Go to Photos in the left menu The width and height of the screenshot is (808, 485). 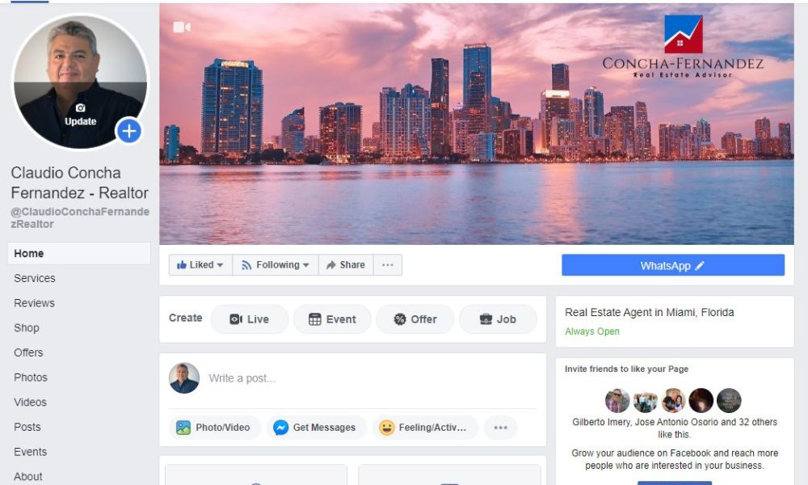(x=31, y=377)
